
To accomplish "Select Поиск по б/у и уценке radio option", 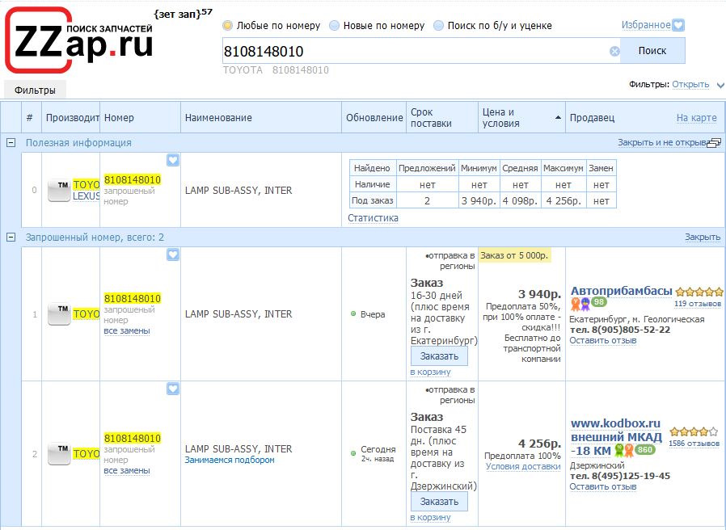I will click(438, 26).
